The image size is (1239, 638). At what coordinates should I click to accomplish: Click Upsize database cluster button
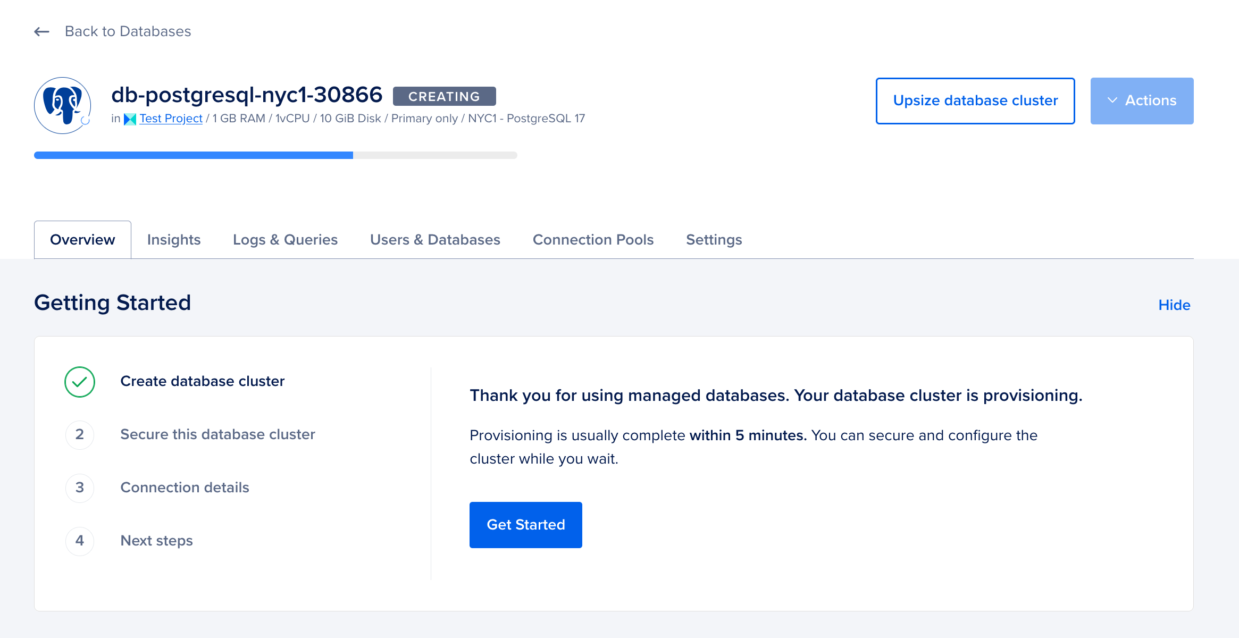975,101
